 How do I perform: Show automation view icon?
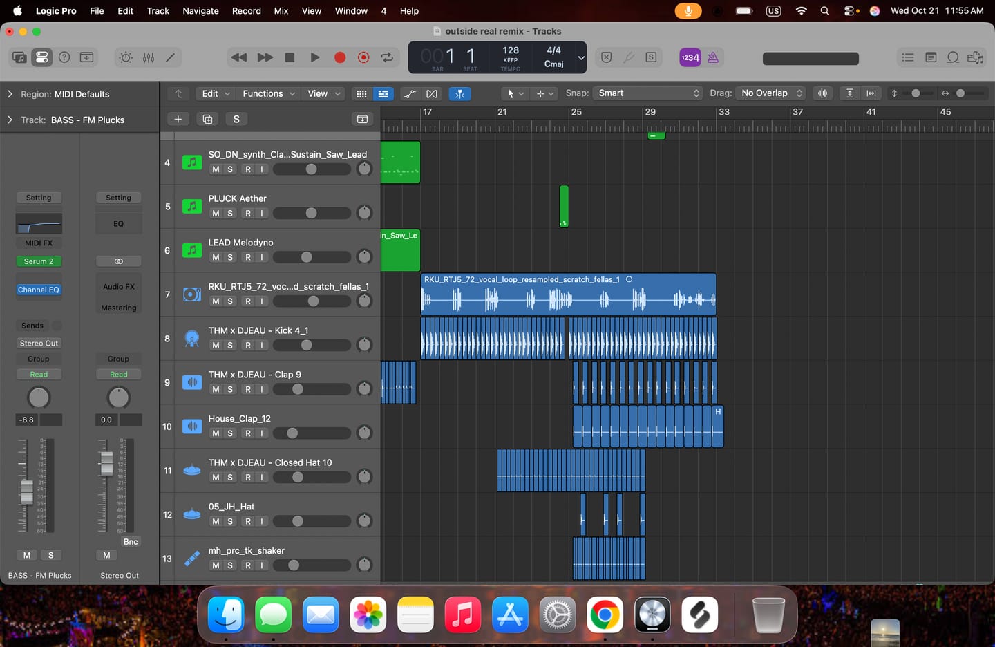[x=410, y=93]
